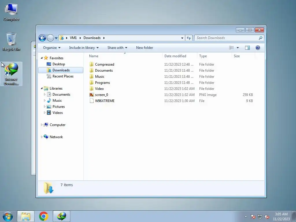This screenshot has height=222, width=296.
Task: Click the 259 KB size cell
Action: coord(248,95)
